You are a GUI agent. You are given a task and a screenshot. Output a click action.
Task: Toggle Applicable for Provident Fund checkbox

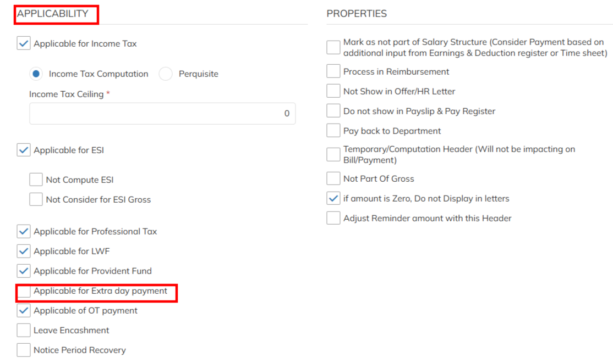point(24,271)
